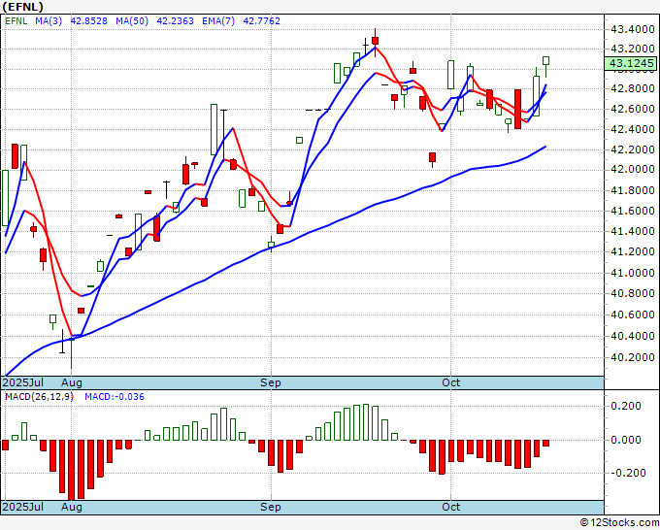Screen dimensions: 660x530
Task: Click the 40.2000 price axis label
Action: point(633,358)
